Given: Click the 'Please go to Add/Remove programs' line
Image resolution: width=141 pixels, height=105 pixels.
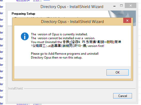Looking at the screenshot, I should (x=65, y=54).
